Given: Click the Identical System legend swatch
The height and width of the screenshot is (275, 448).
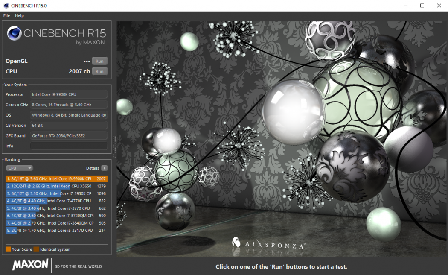Looking at the screenshot, I should [35, 249].
